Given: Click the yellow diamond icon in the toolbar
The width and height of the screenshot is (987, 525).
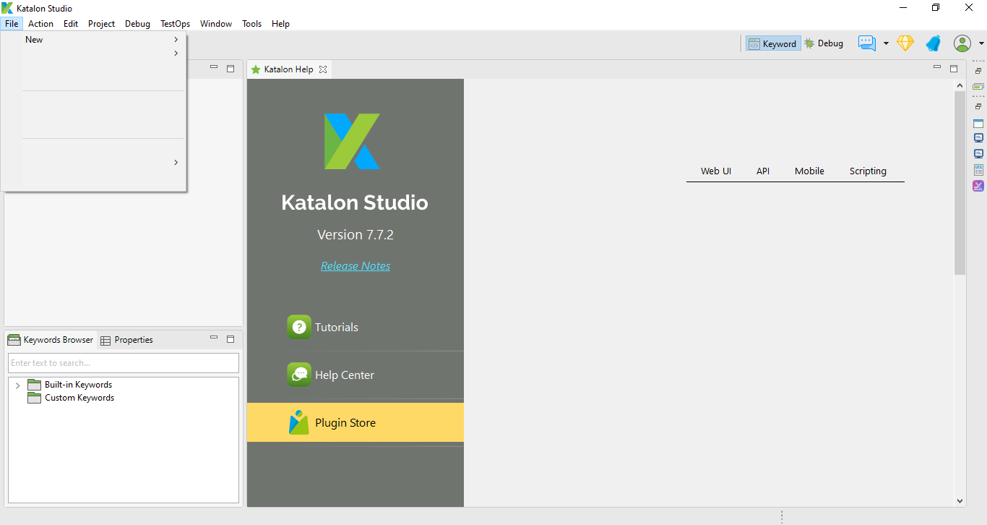Looking at the screenshot, I should 905,43.
